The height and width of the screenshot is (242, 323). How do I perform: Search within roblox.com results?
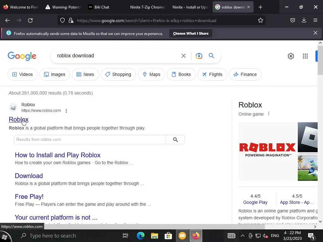pyautogui.click(x=175, y=140)
